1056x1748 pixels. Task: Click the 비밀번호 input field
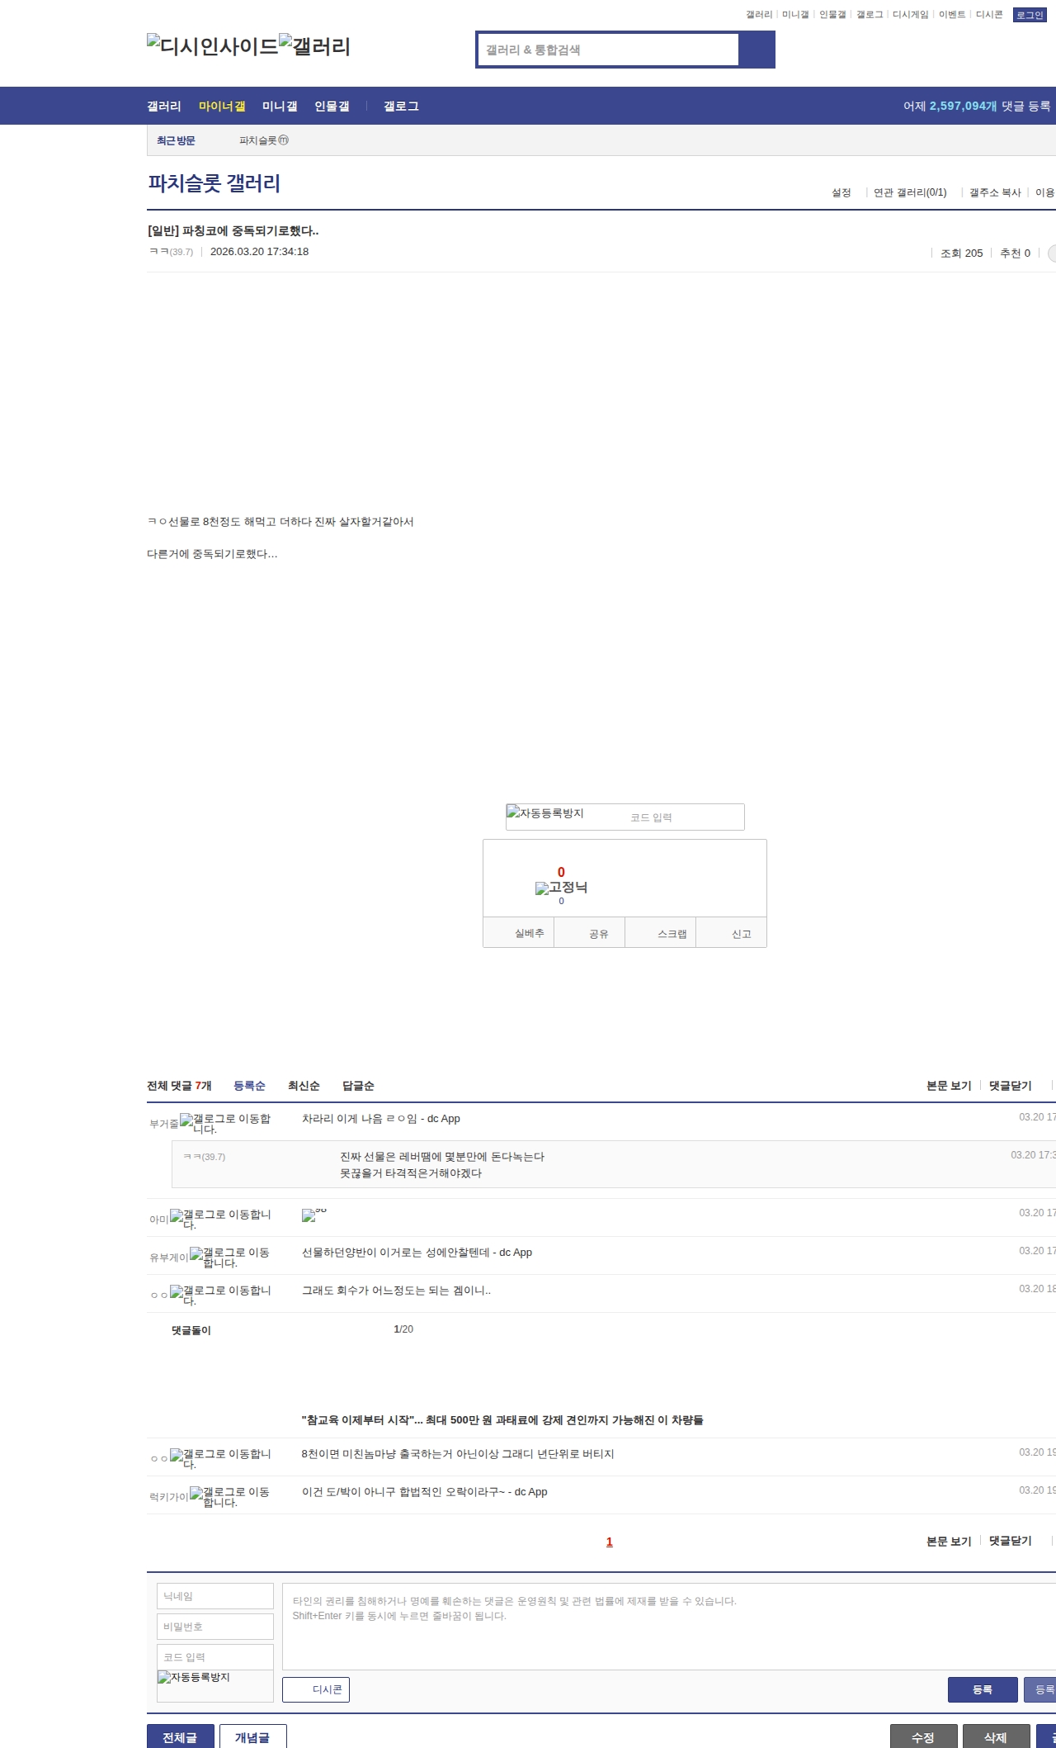215,1627
